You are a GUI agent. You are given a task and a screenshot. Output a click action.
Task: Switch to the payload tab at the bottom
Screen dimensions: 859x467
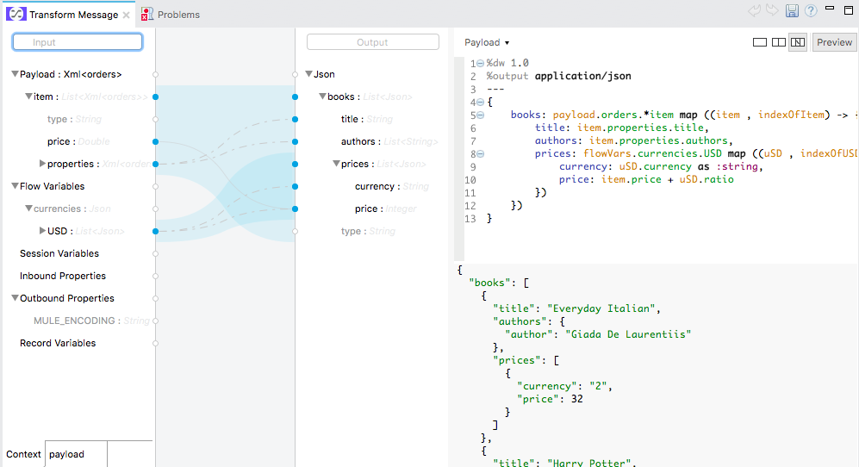(x=67, y=454)
